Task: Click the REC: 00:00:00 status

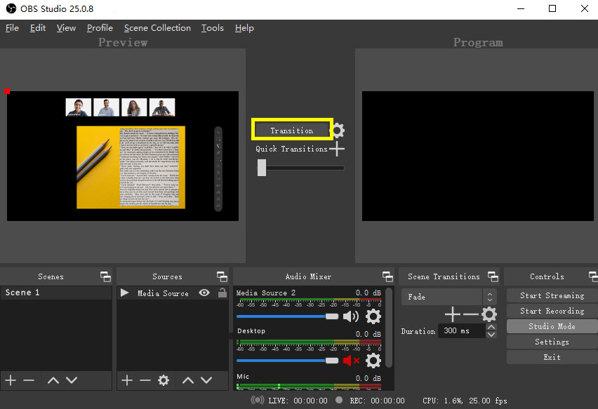Action: [377, 401]
